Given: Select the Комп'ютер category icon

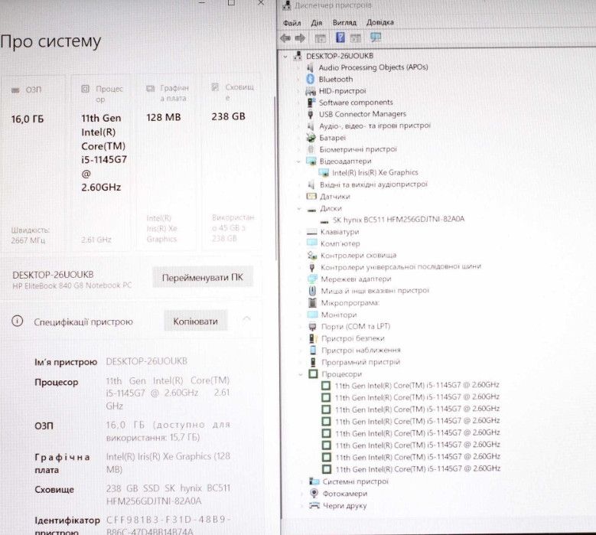Looking at the screenshot, I should (312, 243).
